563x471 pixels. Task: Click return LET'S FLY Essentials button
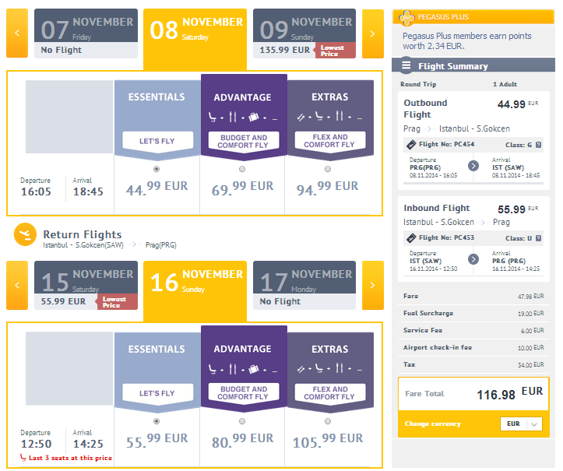pyautogui.click(x=157, y=393)
